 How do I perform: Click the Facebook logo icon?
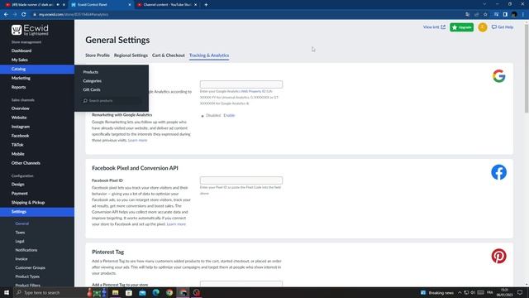tap(498, 172)
